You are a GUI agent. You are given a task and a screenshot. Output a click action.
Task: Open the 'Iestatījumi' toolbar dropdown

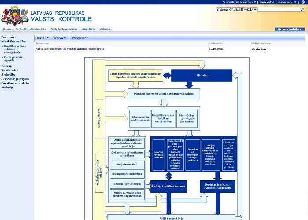tap(79, 38)
